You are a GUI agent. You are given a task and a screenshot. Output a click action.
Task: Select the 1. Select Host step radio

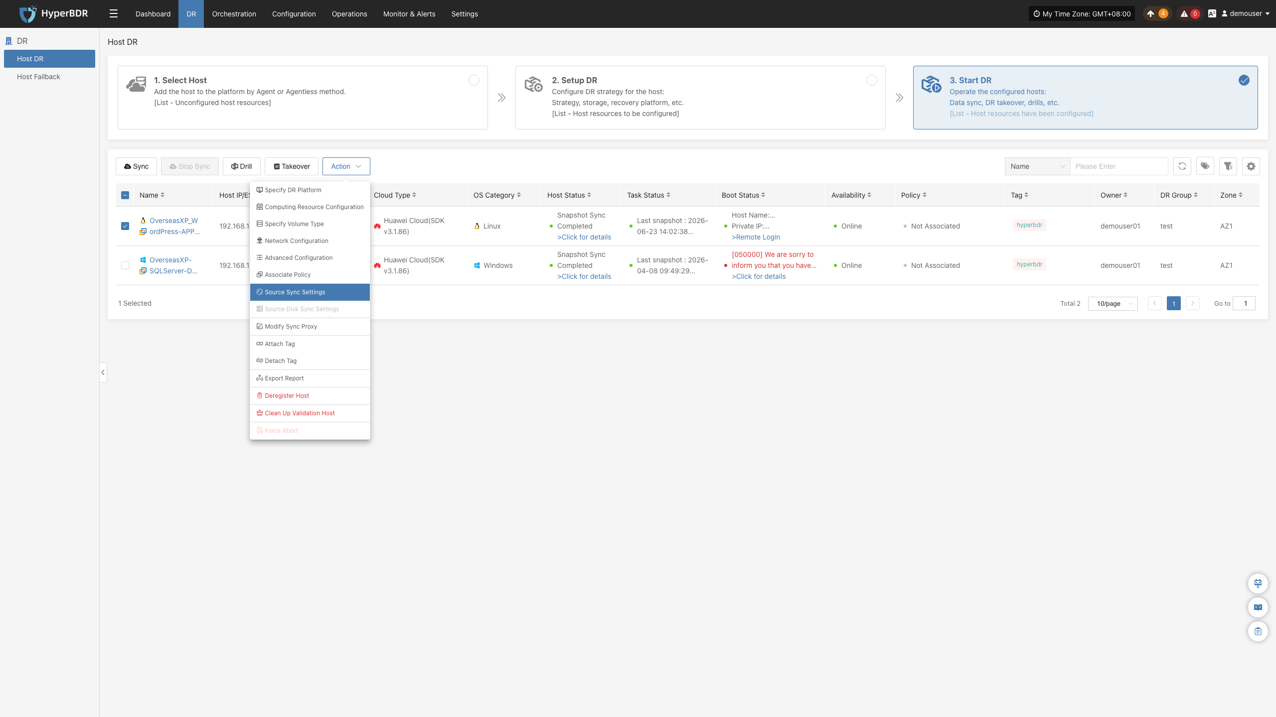[x=474, y=80]
